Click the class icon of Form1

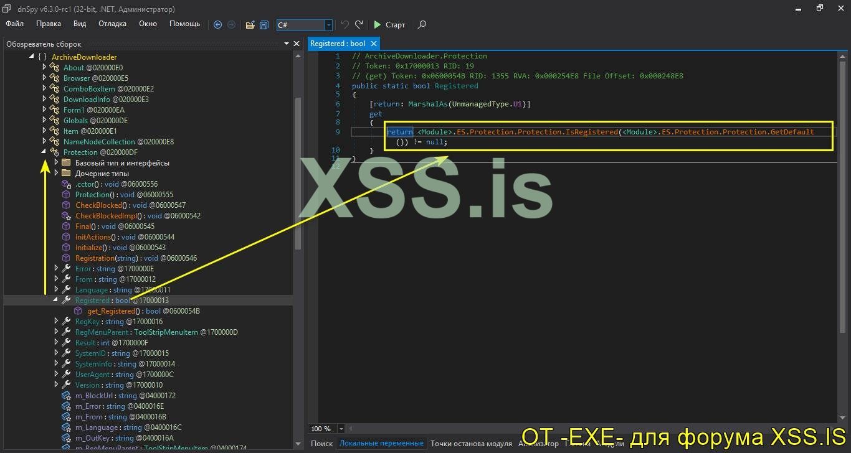(x=54, y=110)
